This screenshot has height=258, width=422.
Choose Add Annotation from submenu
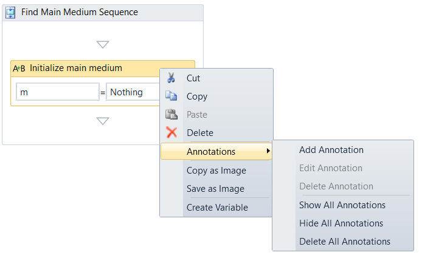pyautogui.click(x=331, y=150)
